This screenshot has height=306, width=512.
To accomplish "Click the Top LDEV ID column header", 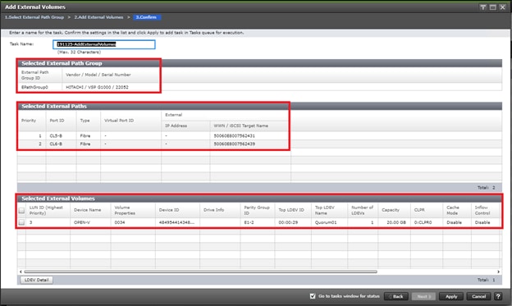I will (291, 210).
